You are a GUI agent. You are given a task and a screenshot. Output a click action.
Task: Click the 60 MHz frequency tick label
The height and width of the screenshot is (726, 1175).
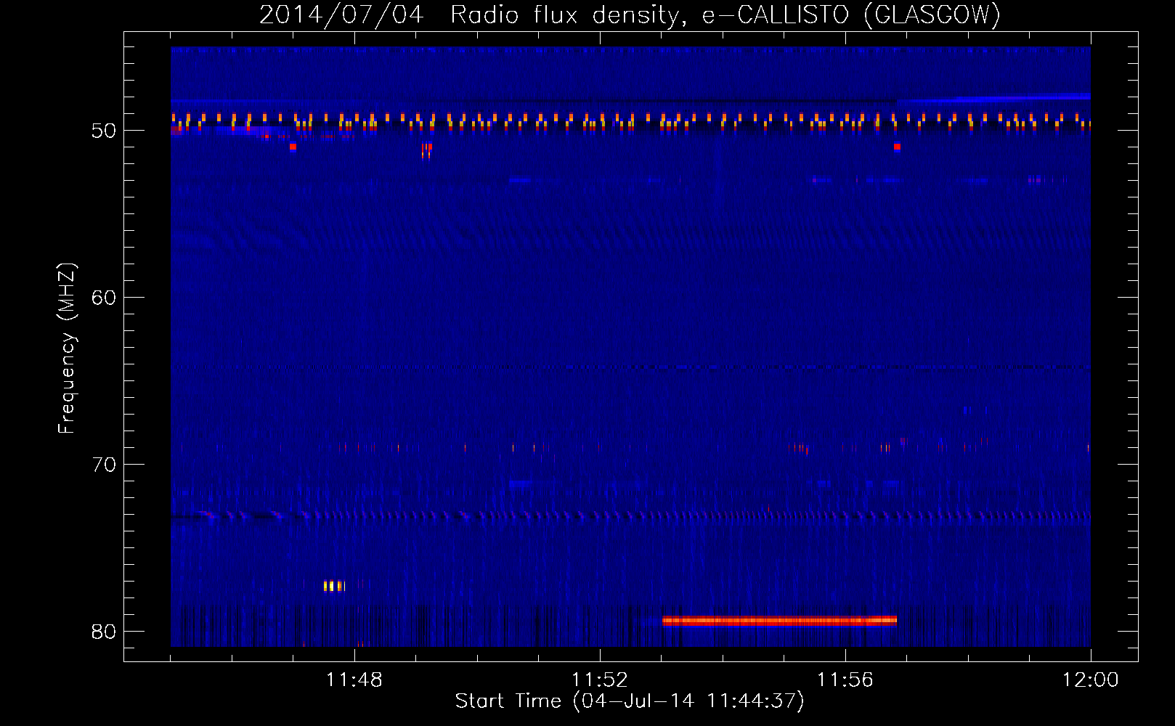pyautogui.click(x=104, y=298)
